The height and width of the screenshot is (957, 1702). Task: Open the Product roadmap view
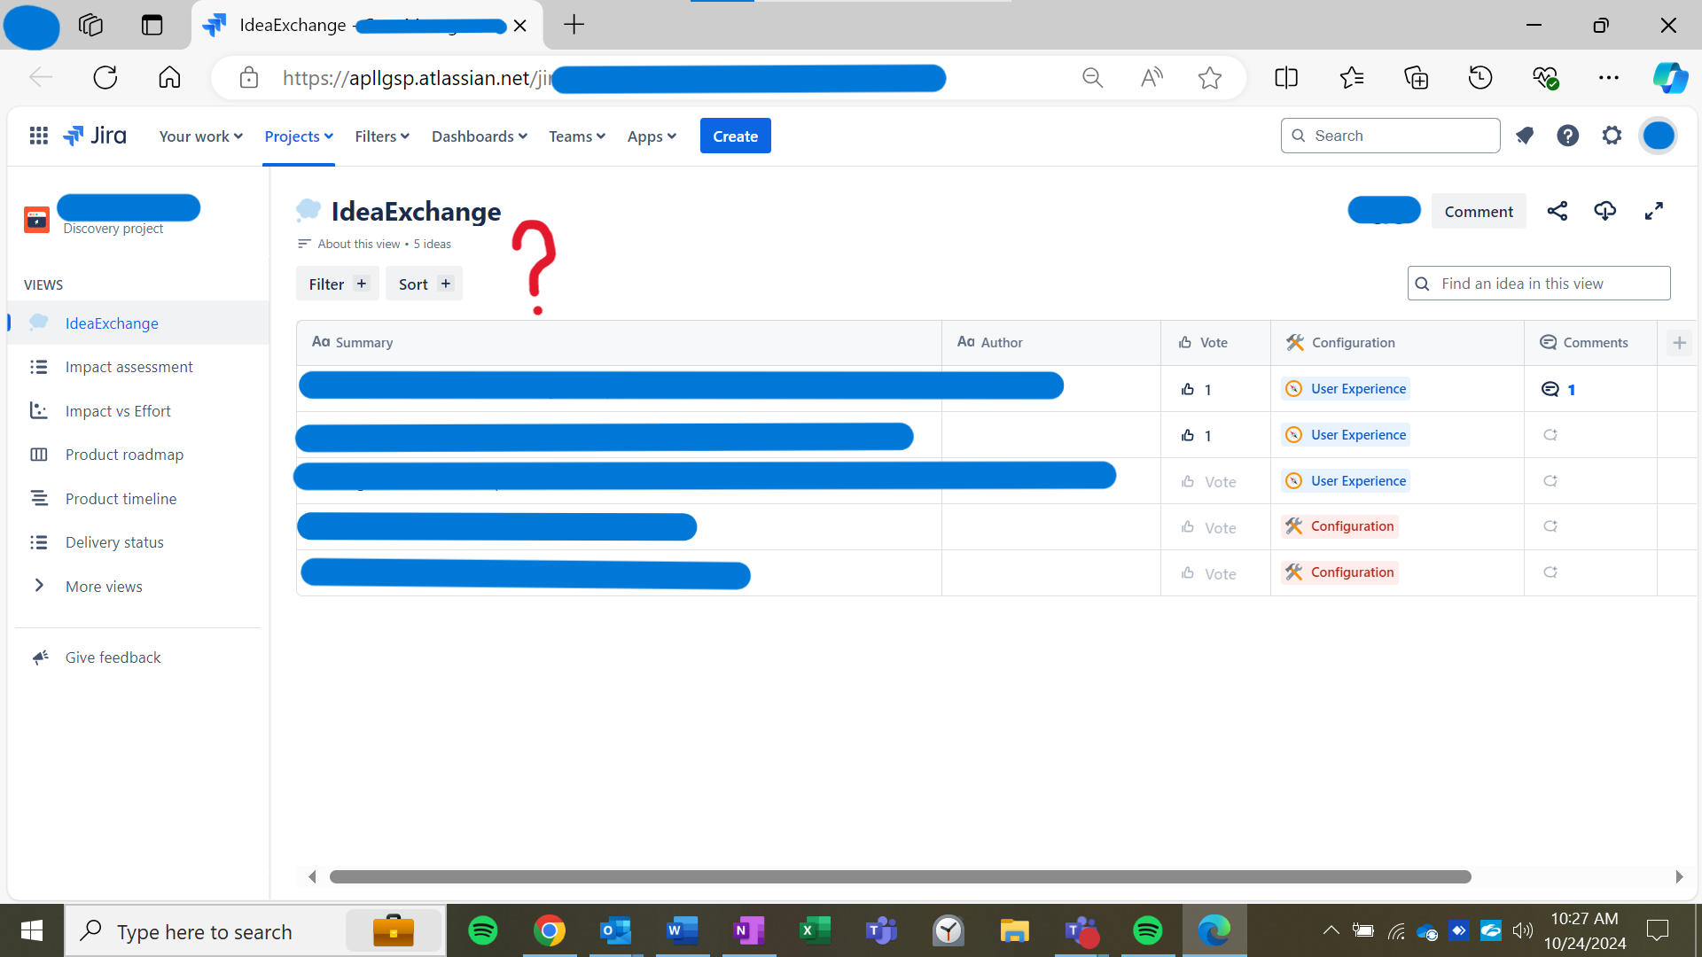click(124, 455)
